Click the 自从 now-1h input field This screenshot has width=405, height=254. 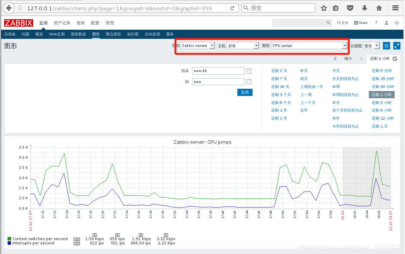pos(218,71)
